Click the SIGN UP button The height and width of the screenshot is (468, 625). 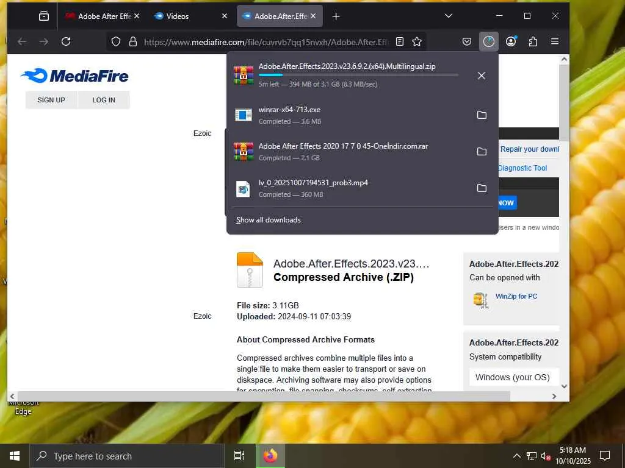pos(51,100)
